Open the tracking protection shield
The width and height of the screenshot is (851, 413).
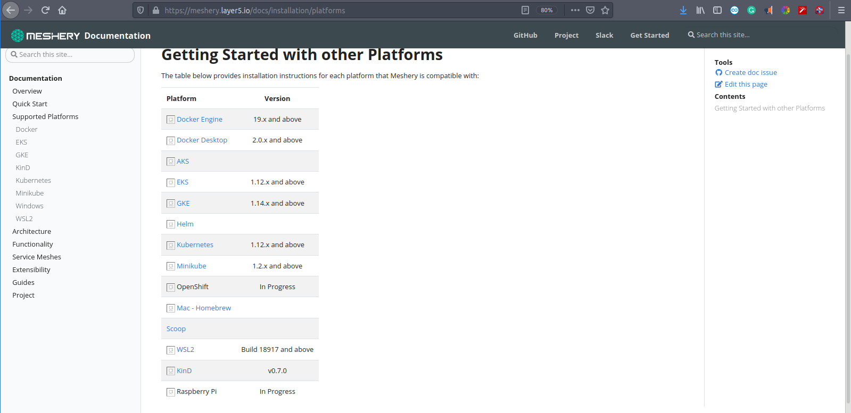point(141,10)
